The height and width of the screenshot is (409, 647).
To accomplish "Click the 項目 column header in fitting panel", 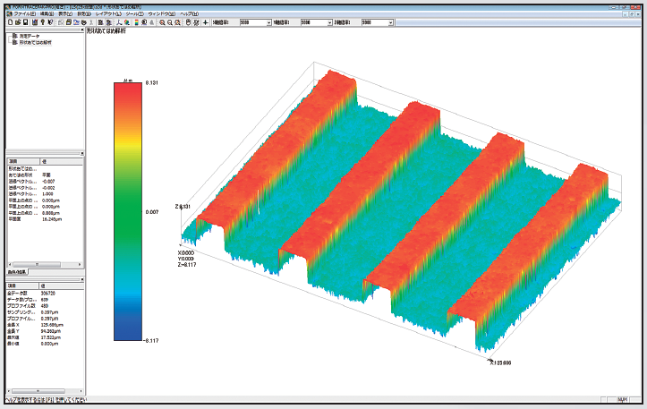I will coord(23,161).
